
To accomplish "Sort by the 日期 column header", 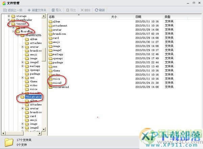I will tap(138, 17).
